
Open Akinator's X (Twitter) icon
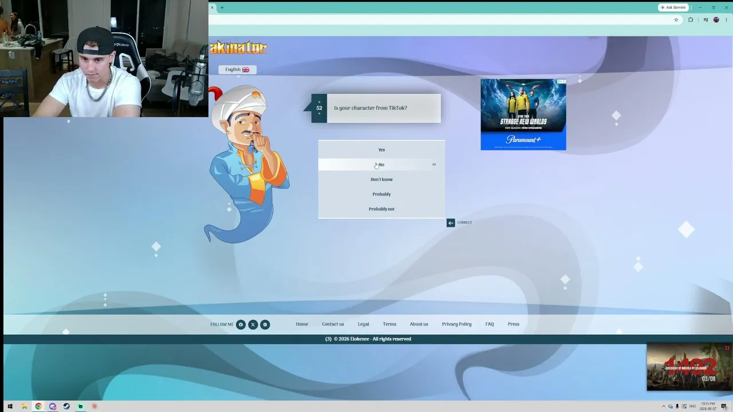click(x=253, y=324)
